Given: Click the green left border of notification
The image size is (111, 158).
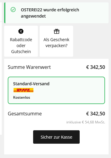Looking at the screenshot, I should [5, 13].
